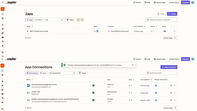The width and height of the screenshot is (197, 111).
Task: Click history clock icon next to bookmark icon
Action: pyautogui.click(x=82, y=20)
